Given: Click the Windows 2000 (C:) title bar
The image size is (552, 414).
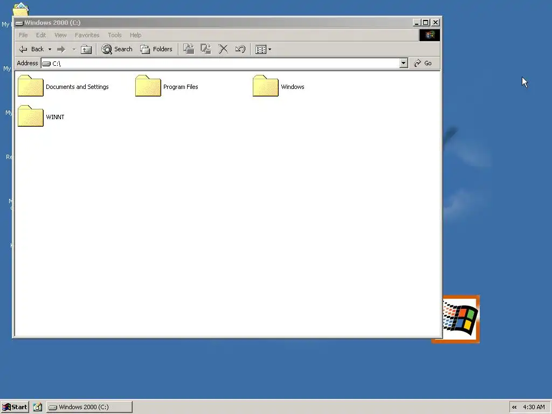Looking at the screenshot, I should [213, 23].
